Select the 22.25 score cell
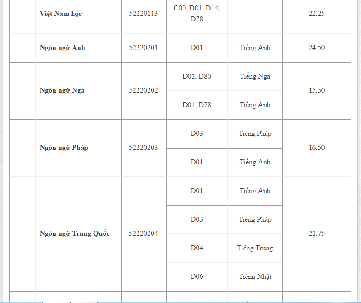Viewport: 361px width, 303px height. click(316, 14)
